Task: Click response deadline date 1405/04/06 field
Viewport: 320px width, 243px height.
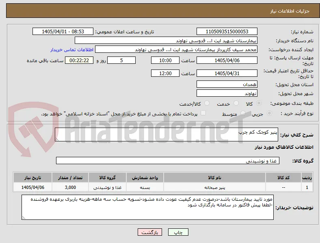Action: click(227, 60)
